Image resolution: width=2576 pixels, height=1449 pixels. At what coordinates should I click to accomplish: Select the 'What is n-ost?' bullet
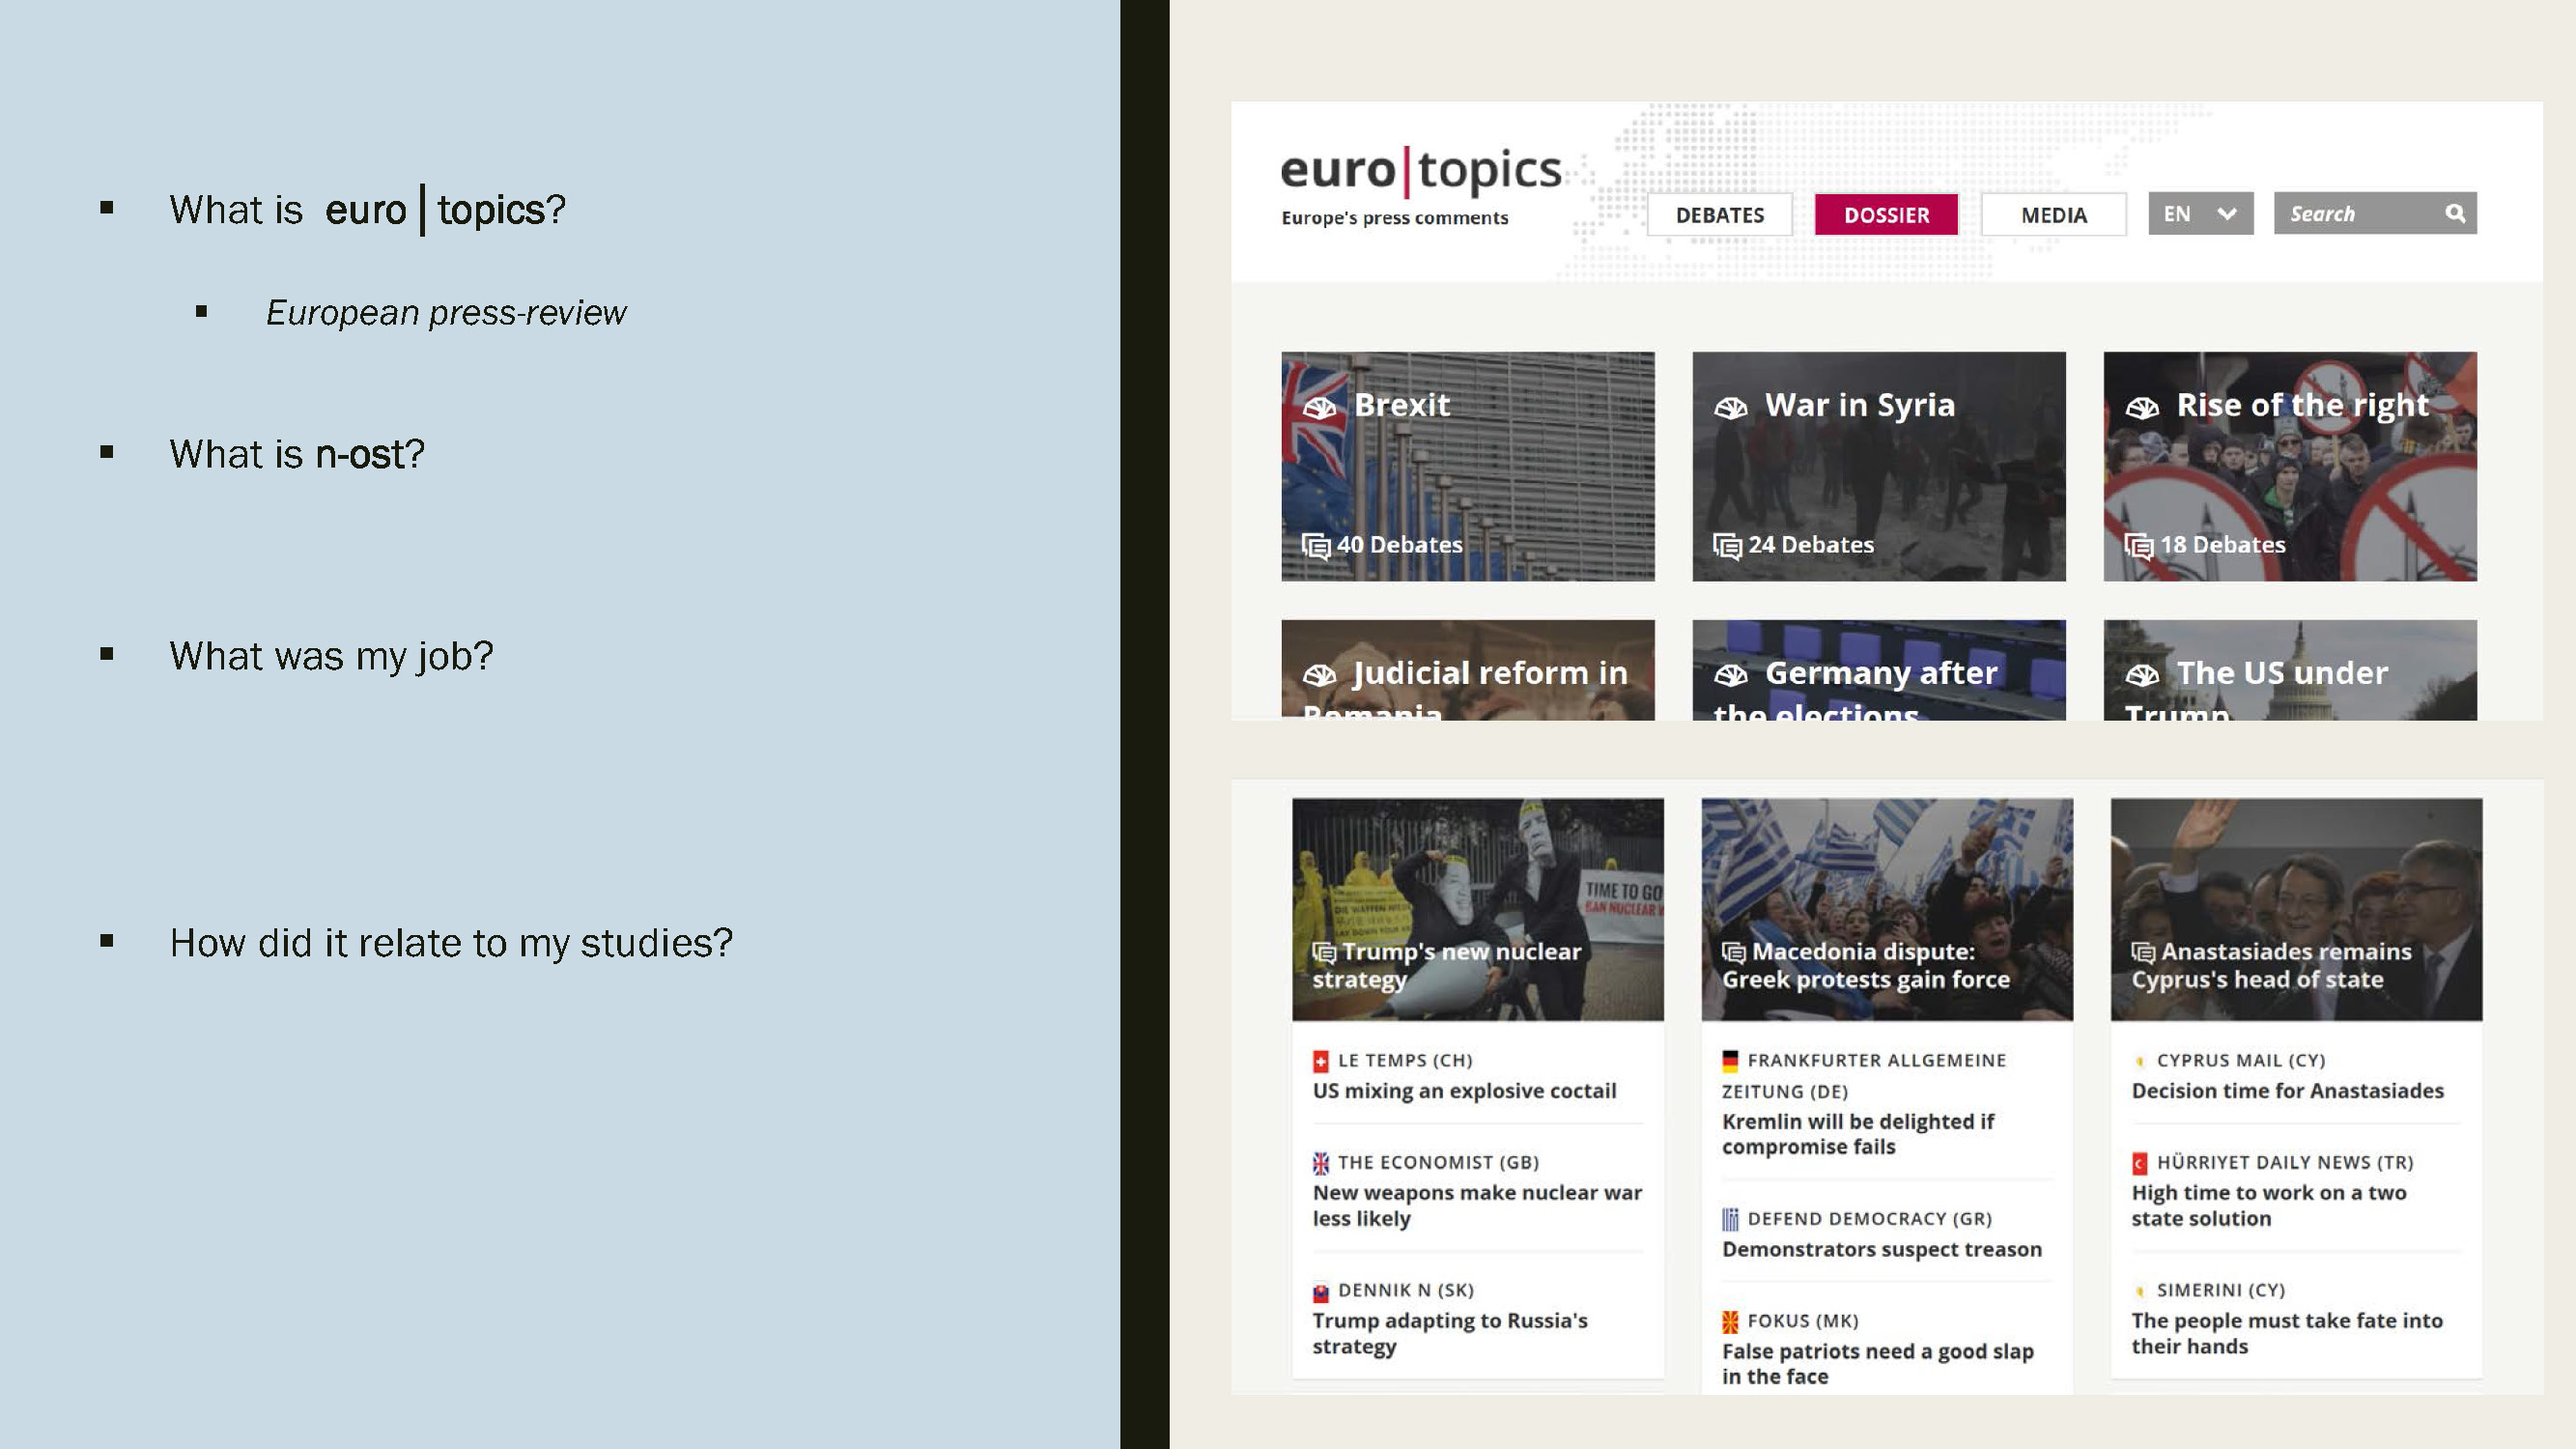(x=297, y=454)
